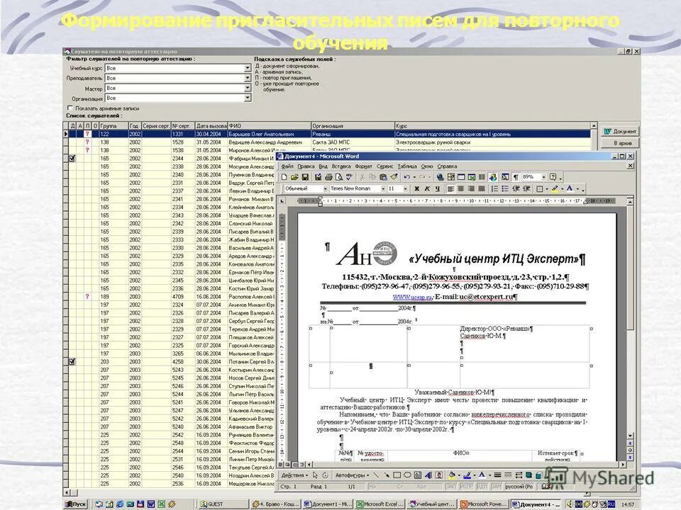Click the 'ФИО' column header
The width and height of the screenshot is (681, 510).
pyautogui.click(x=270, y=126)
